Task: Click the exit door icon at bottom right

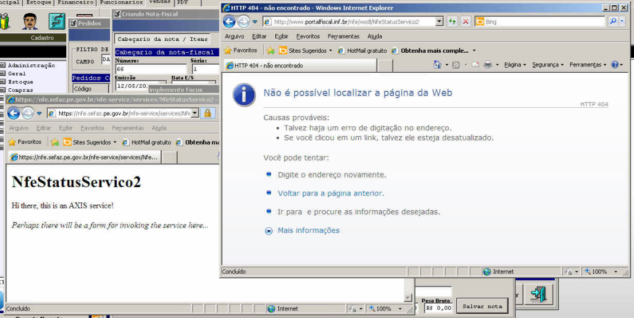Action: (x=538, y=294)
